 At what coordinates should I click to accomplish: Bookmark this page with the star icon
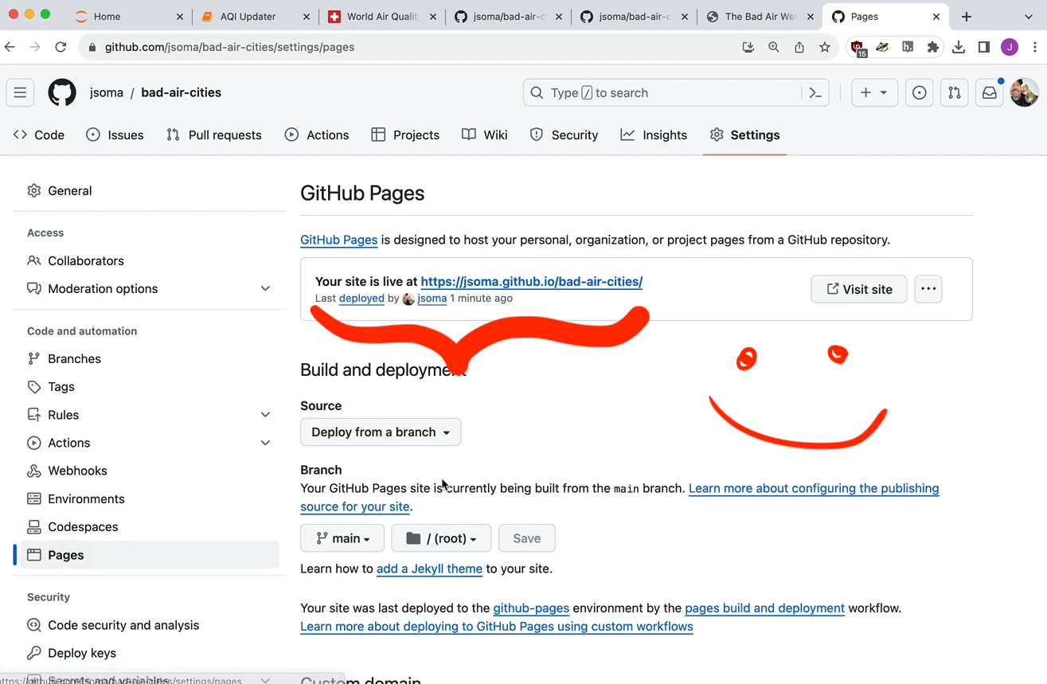coord(824,47)
